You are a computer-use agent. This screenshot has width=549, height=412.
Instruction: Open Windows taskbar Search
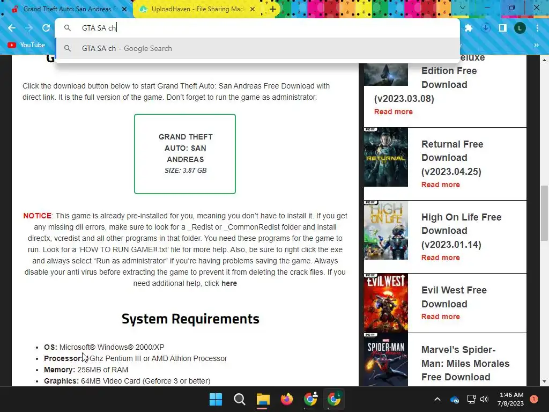[240, 399]
